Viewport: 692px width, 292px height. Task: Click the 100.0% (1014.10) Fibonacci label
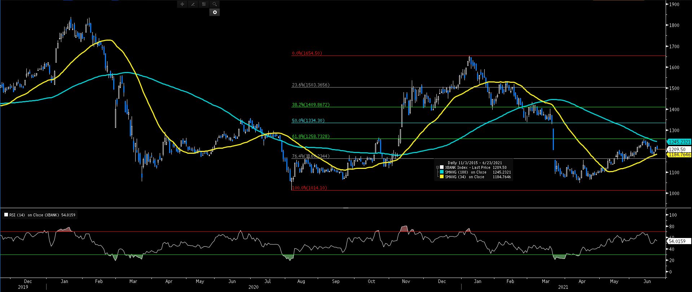click(309, 188)
